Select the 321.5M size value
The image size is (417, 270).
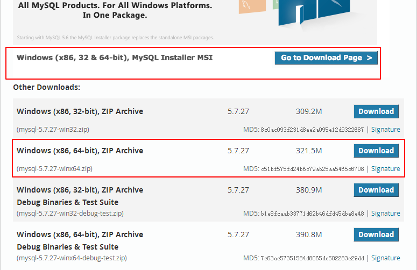(309, 151)
